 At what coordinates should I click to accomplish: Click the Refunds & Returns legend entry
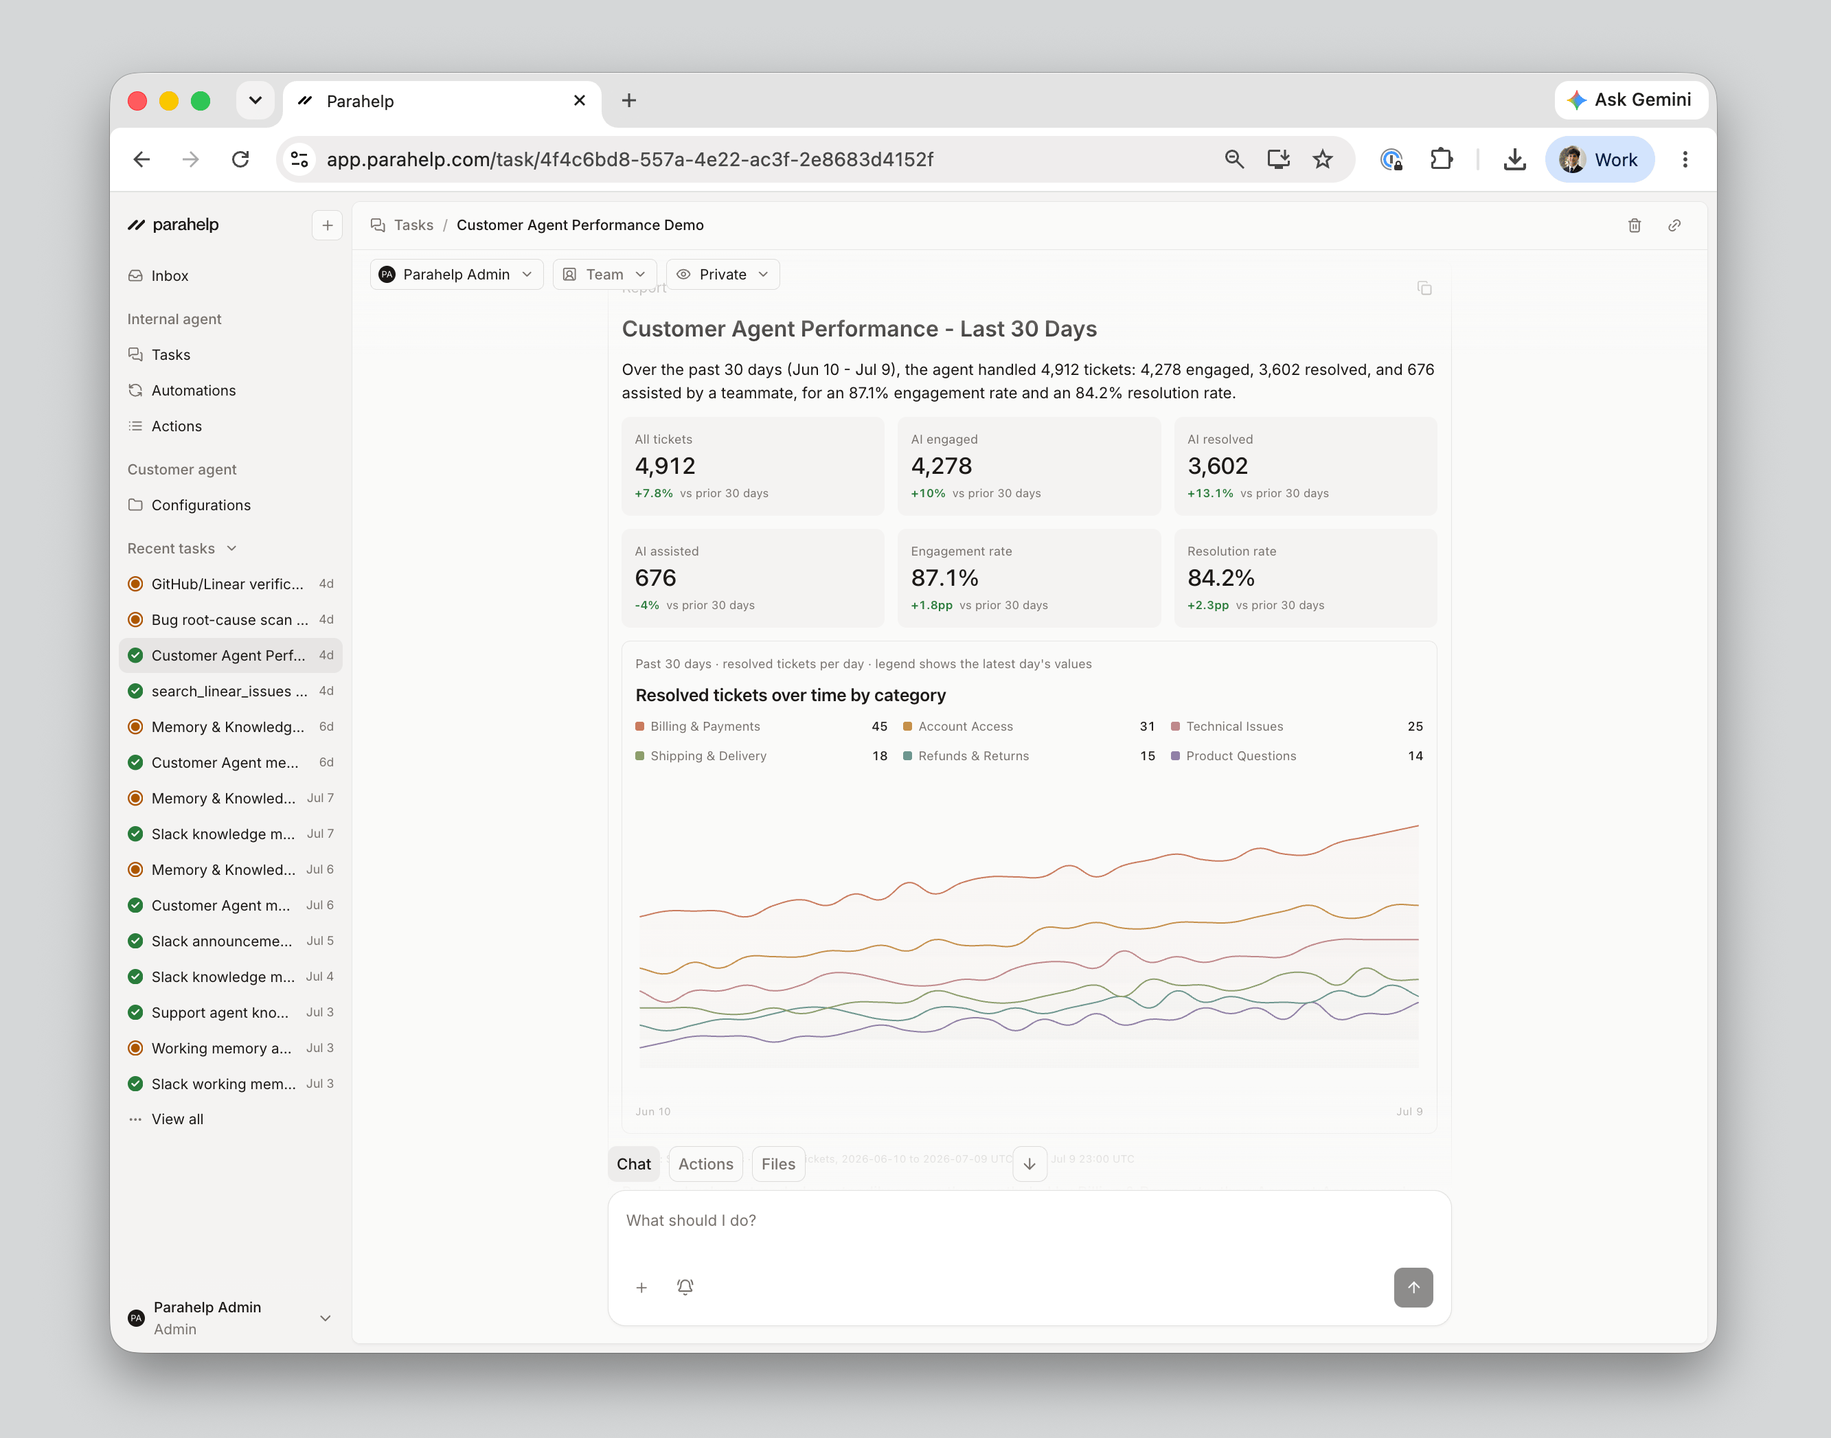pos(1029,756)
